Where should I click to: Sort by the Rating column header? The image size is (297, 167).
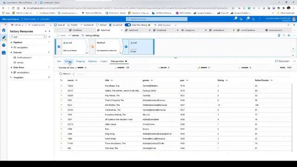point(220,80)
